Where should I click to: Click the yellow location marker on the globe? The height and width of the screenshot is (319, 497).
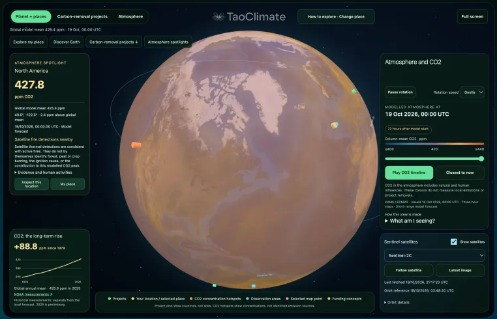coord(333,126)
